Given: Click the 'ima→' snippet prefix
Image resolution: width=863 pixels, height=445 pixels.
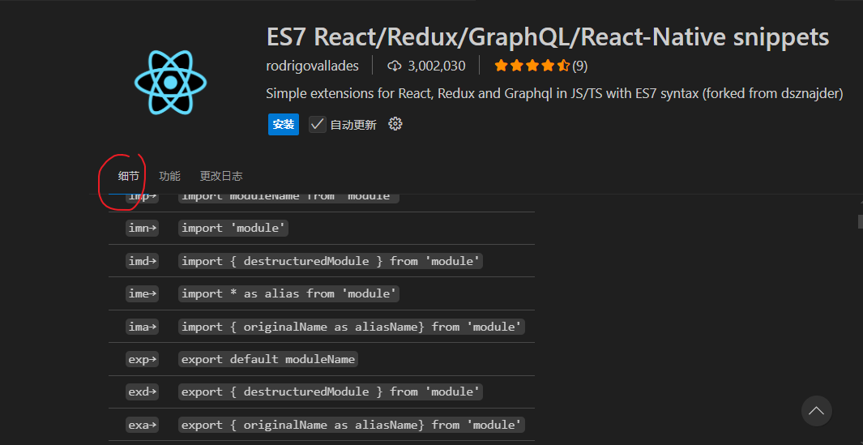Looking at the screenshot, I should [x=142, y=327].
